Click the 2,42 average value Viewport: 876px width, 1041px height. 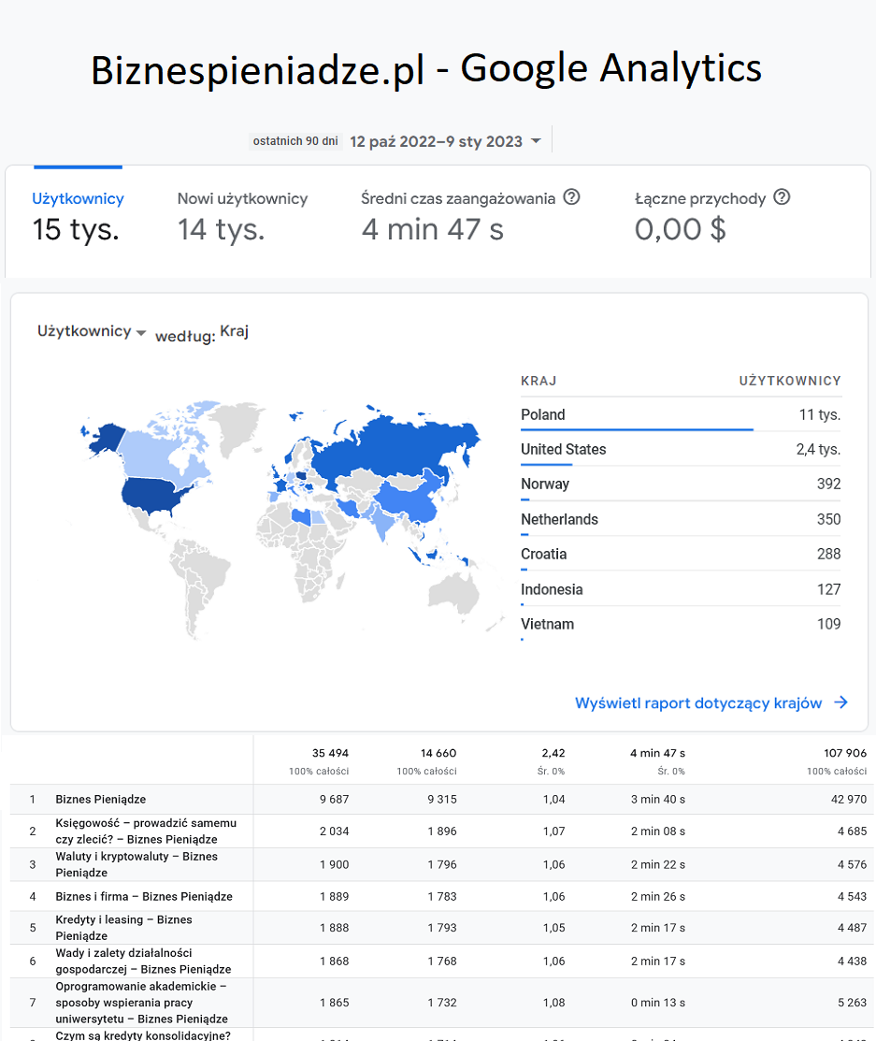[553, 753]
